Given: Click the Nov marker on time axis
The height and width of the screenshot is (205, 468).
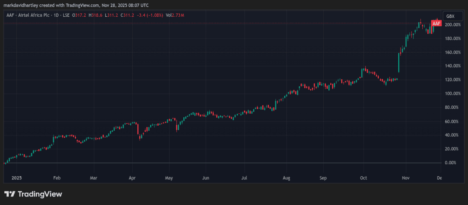Looking at the screenshot, I should pyautogui.click(x=406, y=178).
